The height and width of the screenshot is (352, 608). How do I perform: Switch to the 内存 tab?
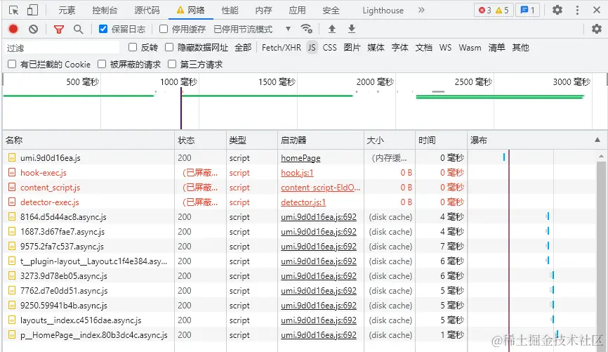(264, 10)
